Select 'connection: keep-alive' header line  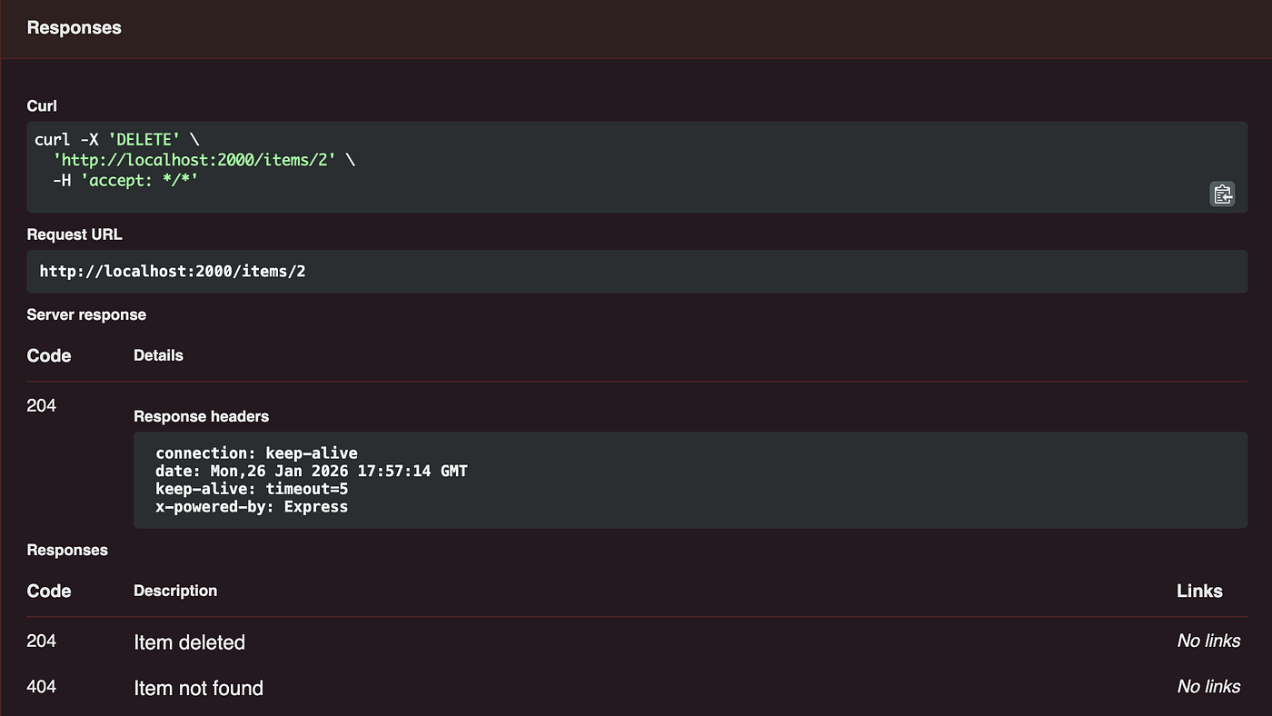point(256,452)
